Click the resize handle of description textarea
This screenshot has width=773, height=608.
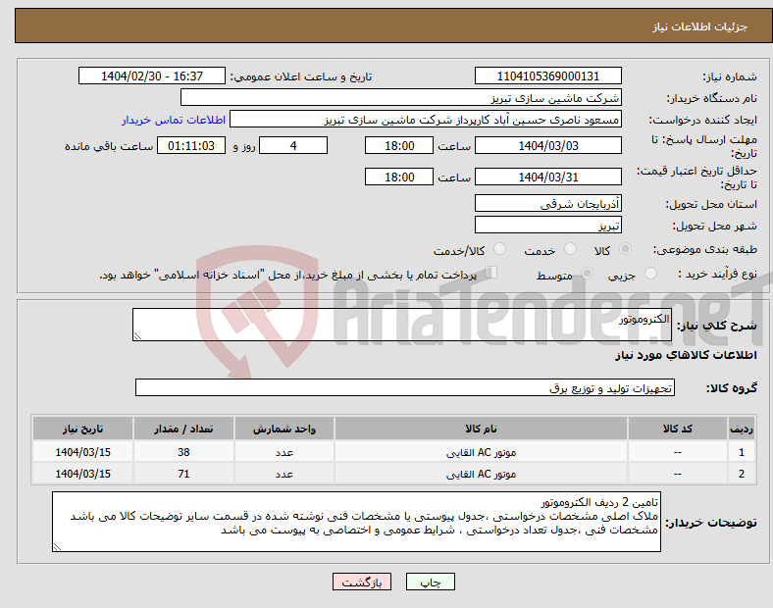137,336
